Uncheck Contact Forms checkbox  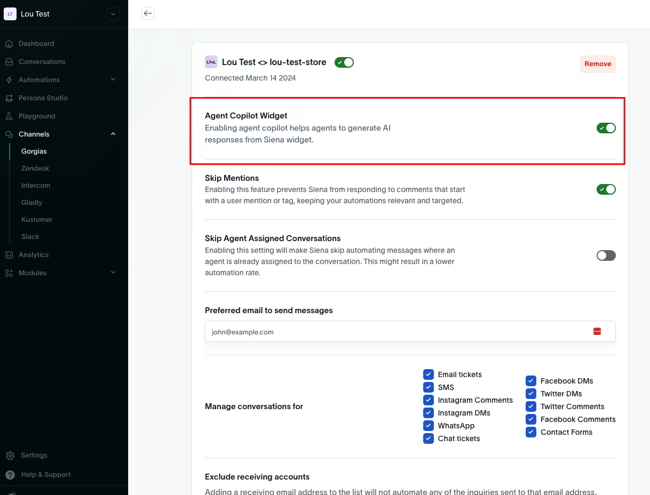click(531, 432)
